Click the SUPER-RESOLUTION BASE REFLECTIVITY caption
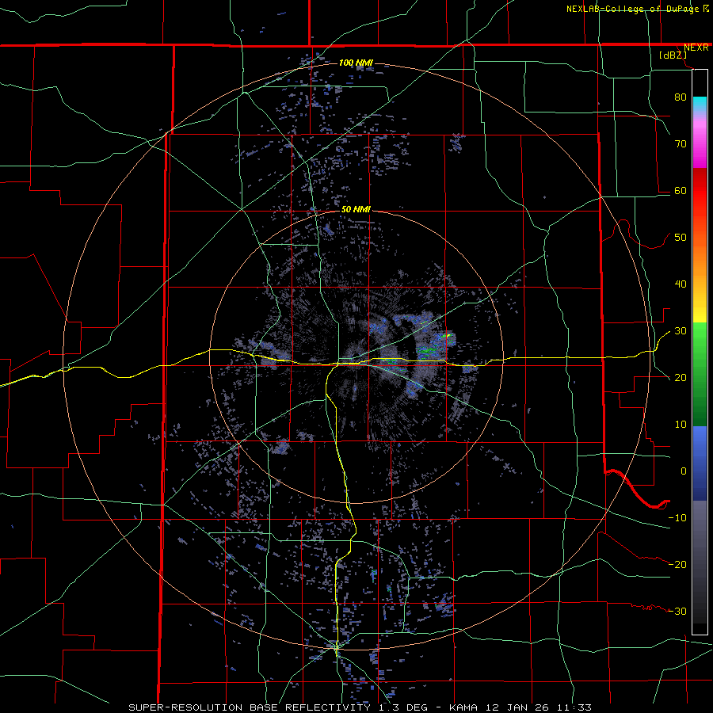 [x=250, y=707]
